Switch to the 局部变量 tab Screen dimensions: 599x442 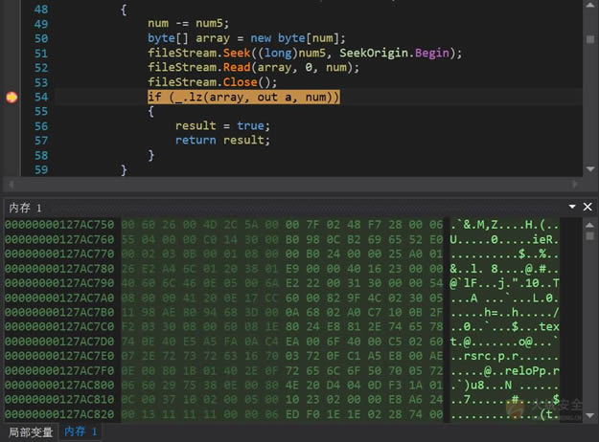tap(29, 432)
